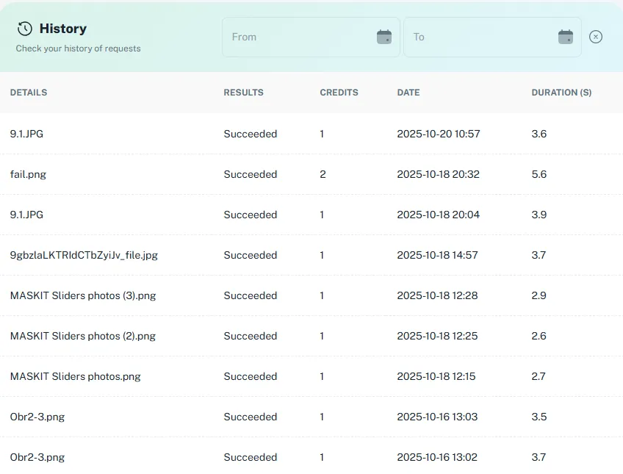Click the date 2025-10-20 10:57
The width and height of the screenshot is (623, 474).
coord(439,134)
